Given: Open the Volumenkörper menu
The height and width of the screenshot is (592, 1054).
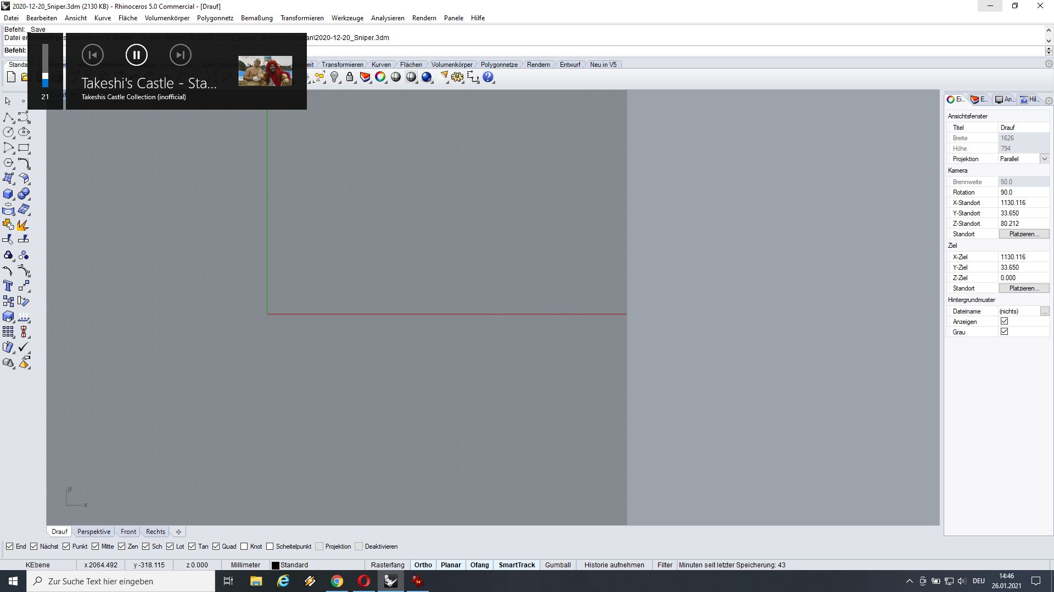Looking at the screenshot, I should 167,18.
